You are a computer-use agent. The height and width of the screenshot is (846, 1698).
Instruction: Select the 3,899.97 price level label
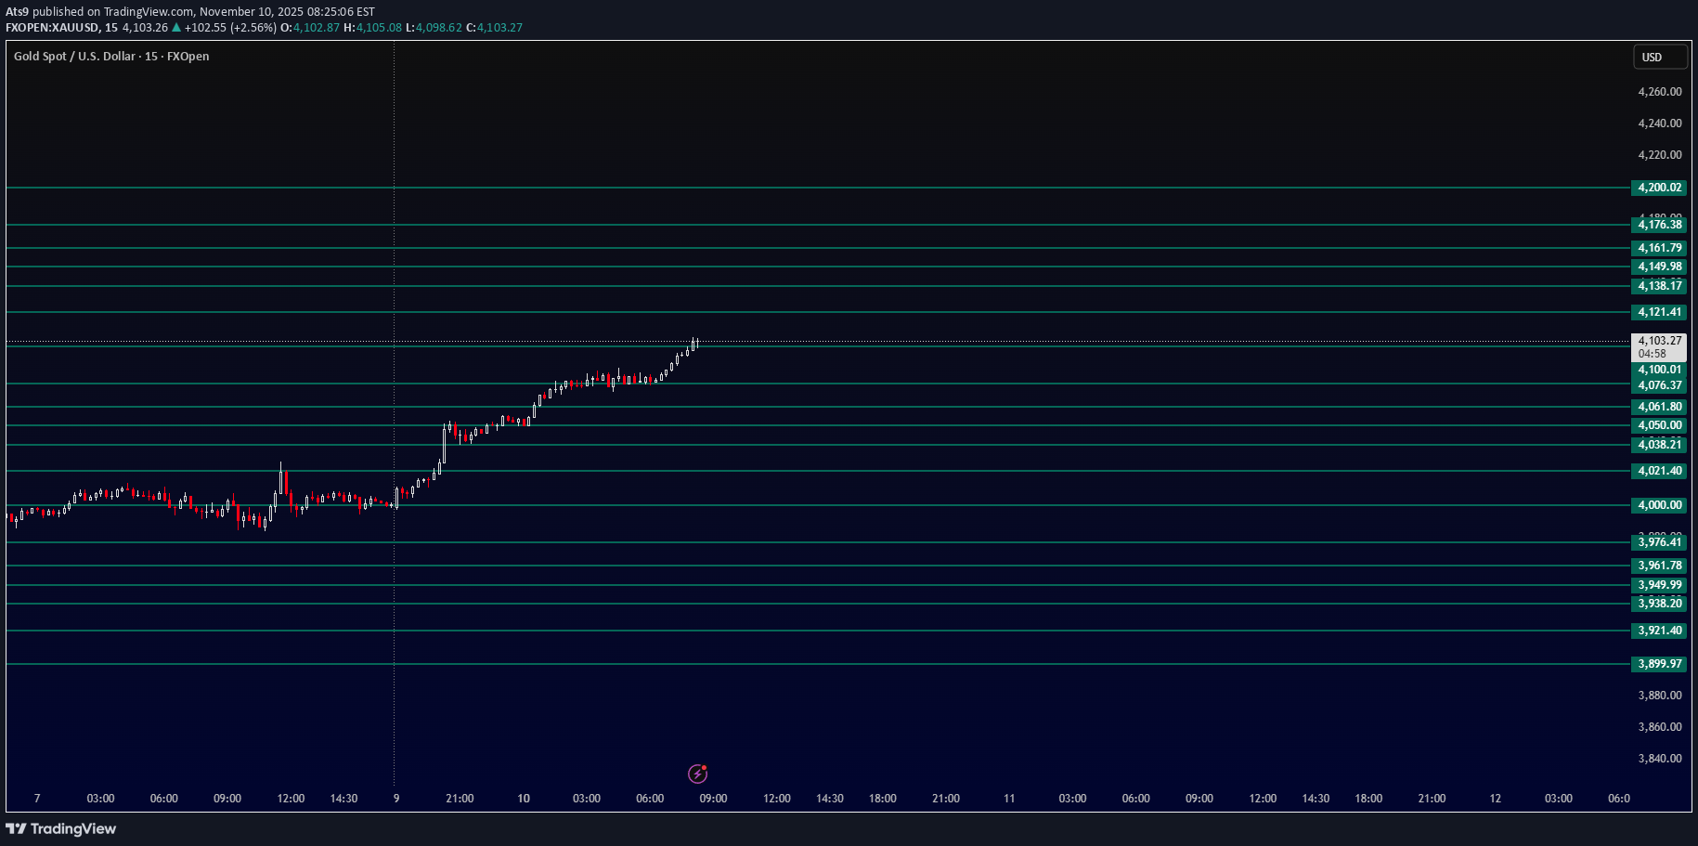pos(1659,664)
